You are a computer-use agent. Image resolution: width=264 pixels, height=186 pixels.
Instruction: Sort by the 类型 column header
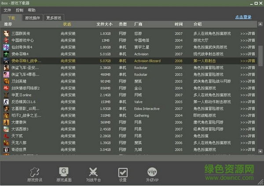(123, 24)
